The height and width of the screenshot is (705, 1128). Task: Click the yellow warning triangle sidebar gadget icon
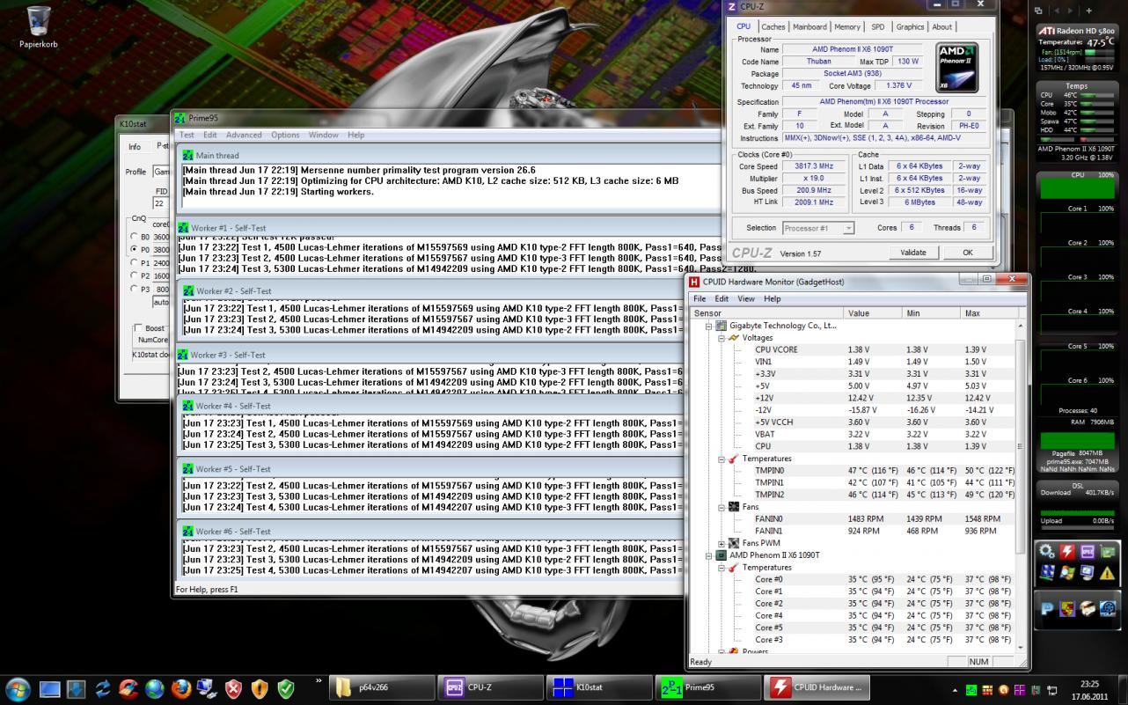(1107, 573)
